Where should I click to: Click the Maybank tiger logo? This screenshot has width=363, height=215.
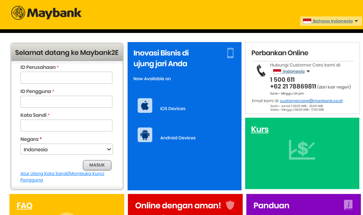pyautogui.click(x=18, y=13)
